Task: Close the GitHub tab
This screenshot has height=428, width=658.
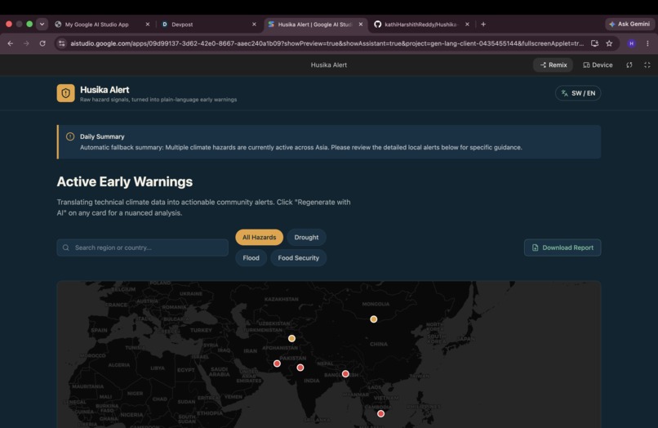Action: pyautogui.click(x=467, y=25)
